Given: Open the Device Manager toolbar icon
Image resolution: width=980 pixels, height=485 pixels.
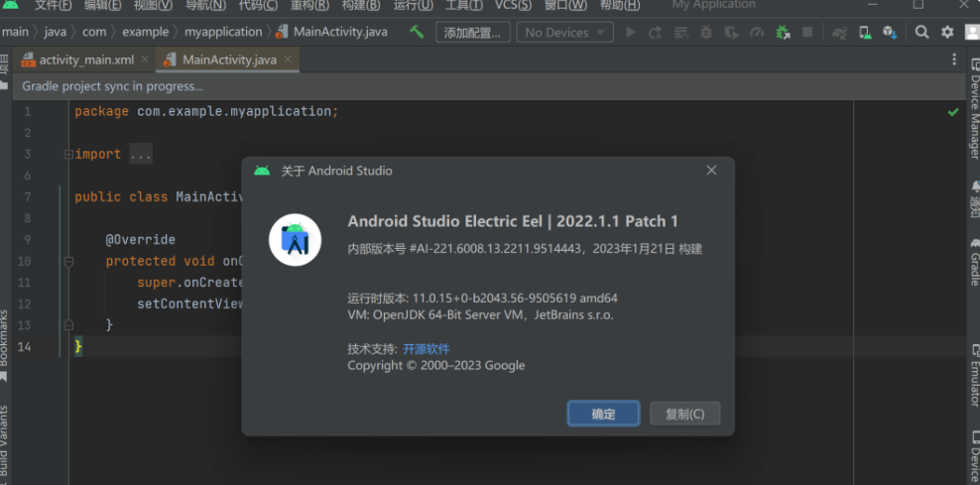Looking at the screenshot, I should tap(865, 32).
